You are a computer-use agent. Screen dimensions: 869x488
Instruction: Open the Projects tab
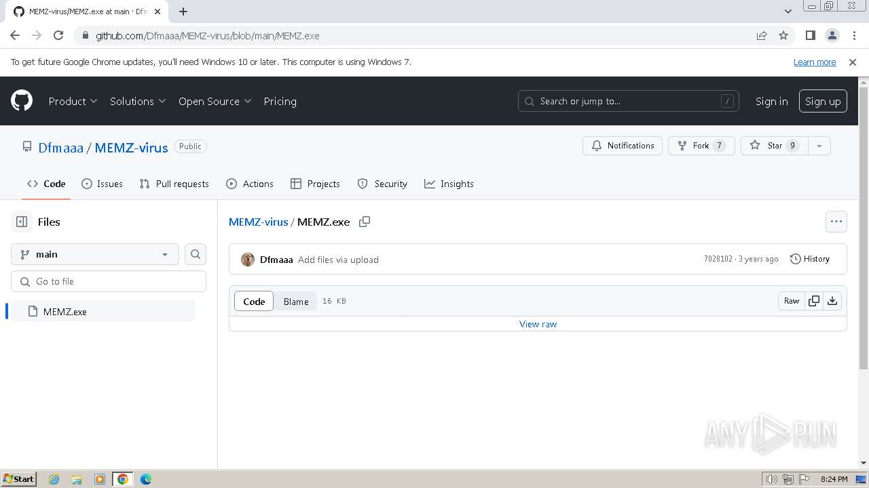315,184
